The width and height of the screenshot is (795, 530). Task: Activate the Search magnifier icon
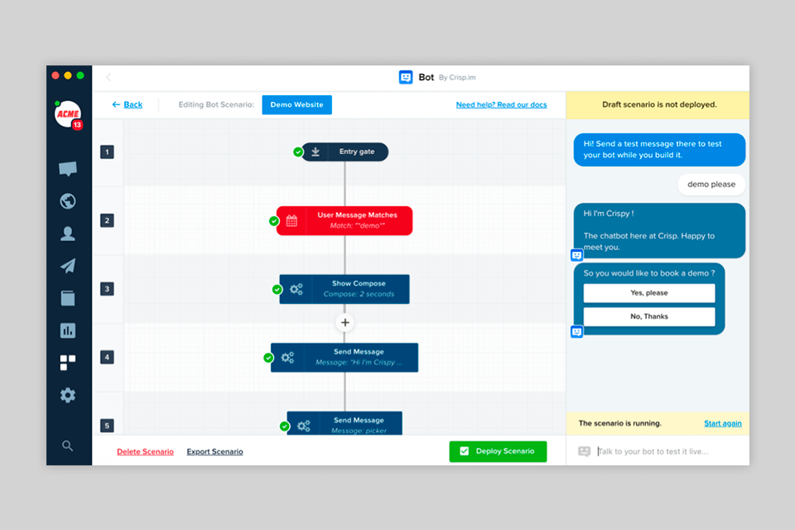[x=68, y=446]
